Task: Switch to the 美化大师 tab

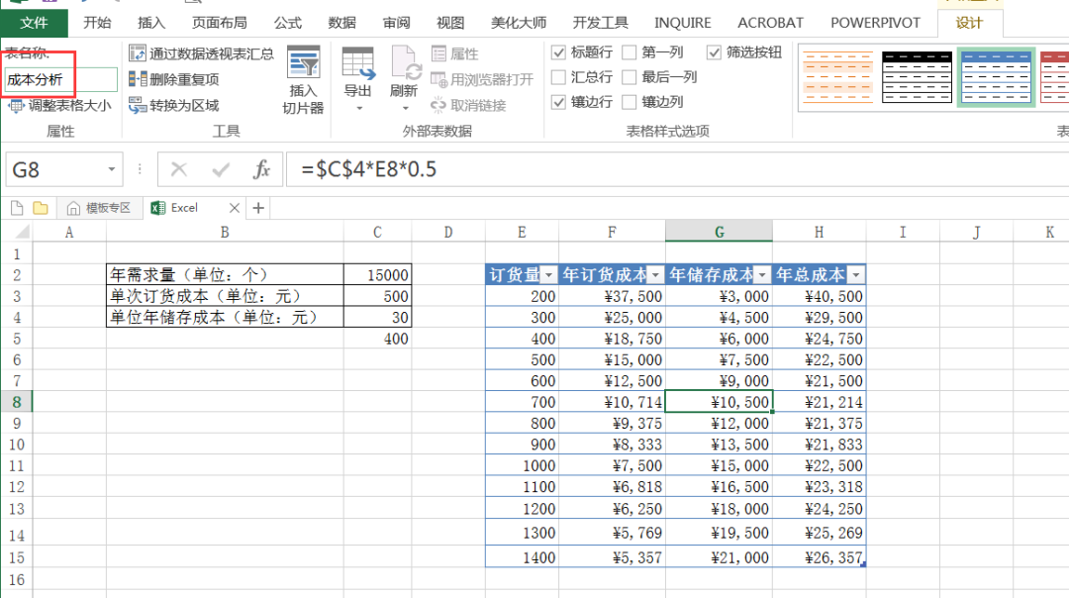Action: tap(518, 23)
